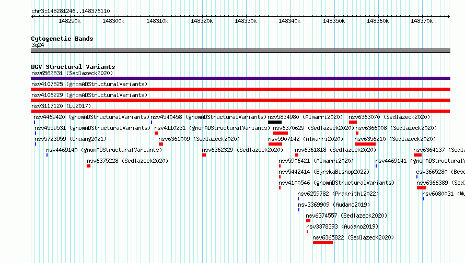Click the 148370k ruler position label
This screenshot has height=263, width=465.
422,21
